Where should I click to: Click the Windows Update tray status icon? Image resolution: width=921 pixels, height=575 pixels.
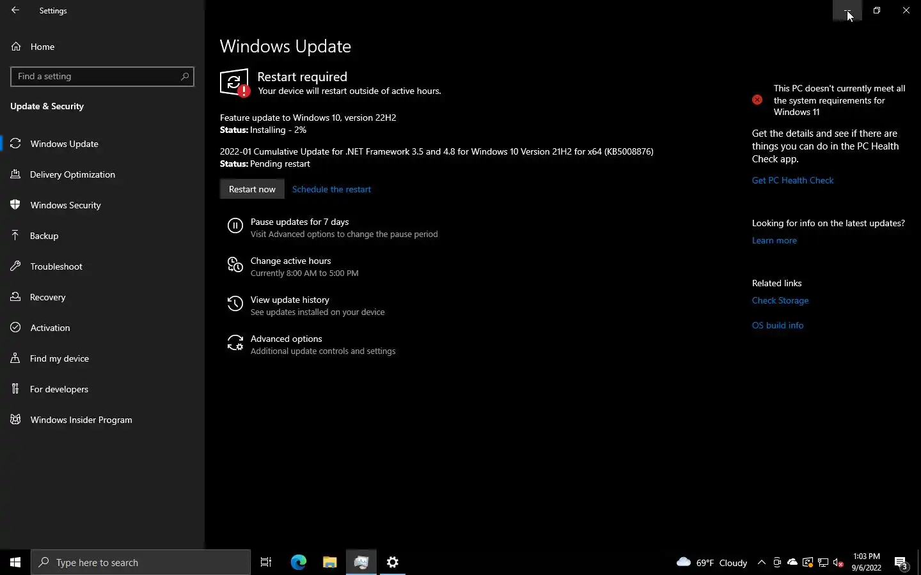pyautogui.click(x=808, y=562)
